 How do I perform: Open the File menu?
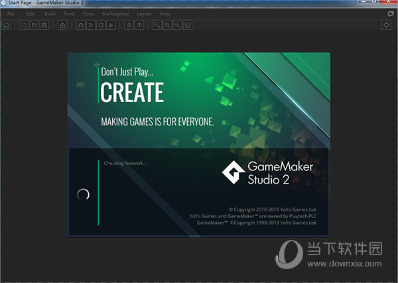(x=11, y=14)
